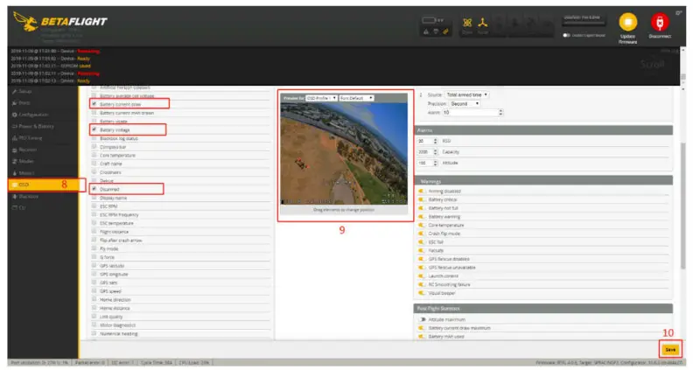Enable the Altitude maximum statistic
Image resolution: width=693 pixels, height=370 pixels.
click(x=422, y=319)
